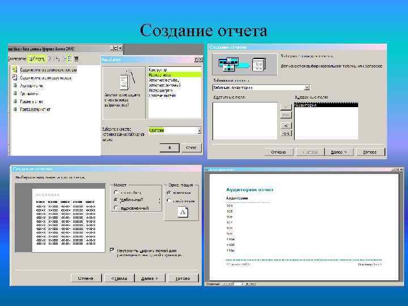The image size is (408, 306).
Task: Click the '<<' remove-all-fields button
Action: pyautogui.click(x=286, y=134)
